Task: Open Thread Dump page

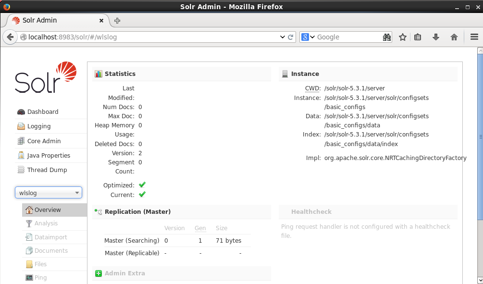Action: pyautogui.click(x=47, y=170)
